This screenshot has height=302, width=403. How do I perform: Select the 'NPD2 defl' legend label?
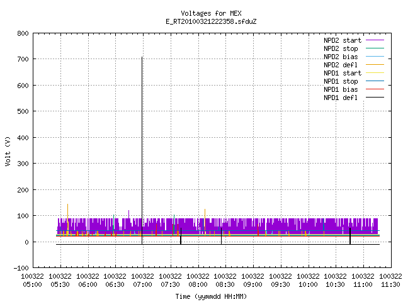coord(341,65)
